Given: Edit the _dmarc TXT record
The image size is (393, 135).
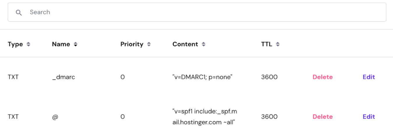Looking at the screenshot, I should [369, 77].
